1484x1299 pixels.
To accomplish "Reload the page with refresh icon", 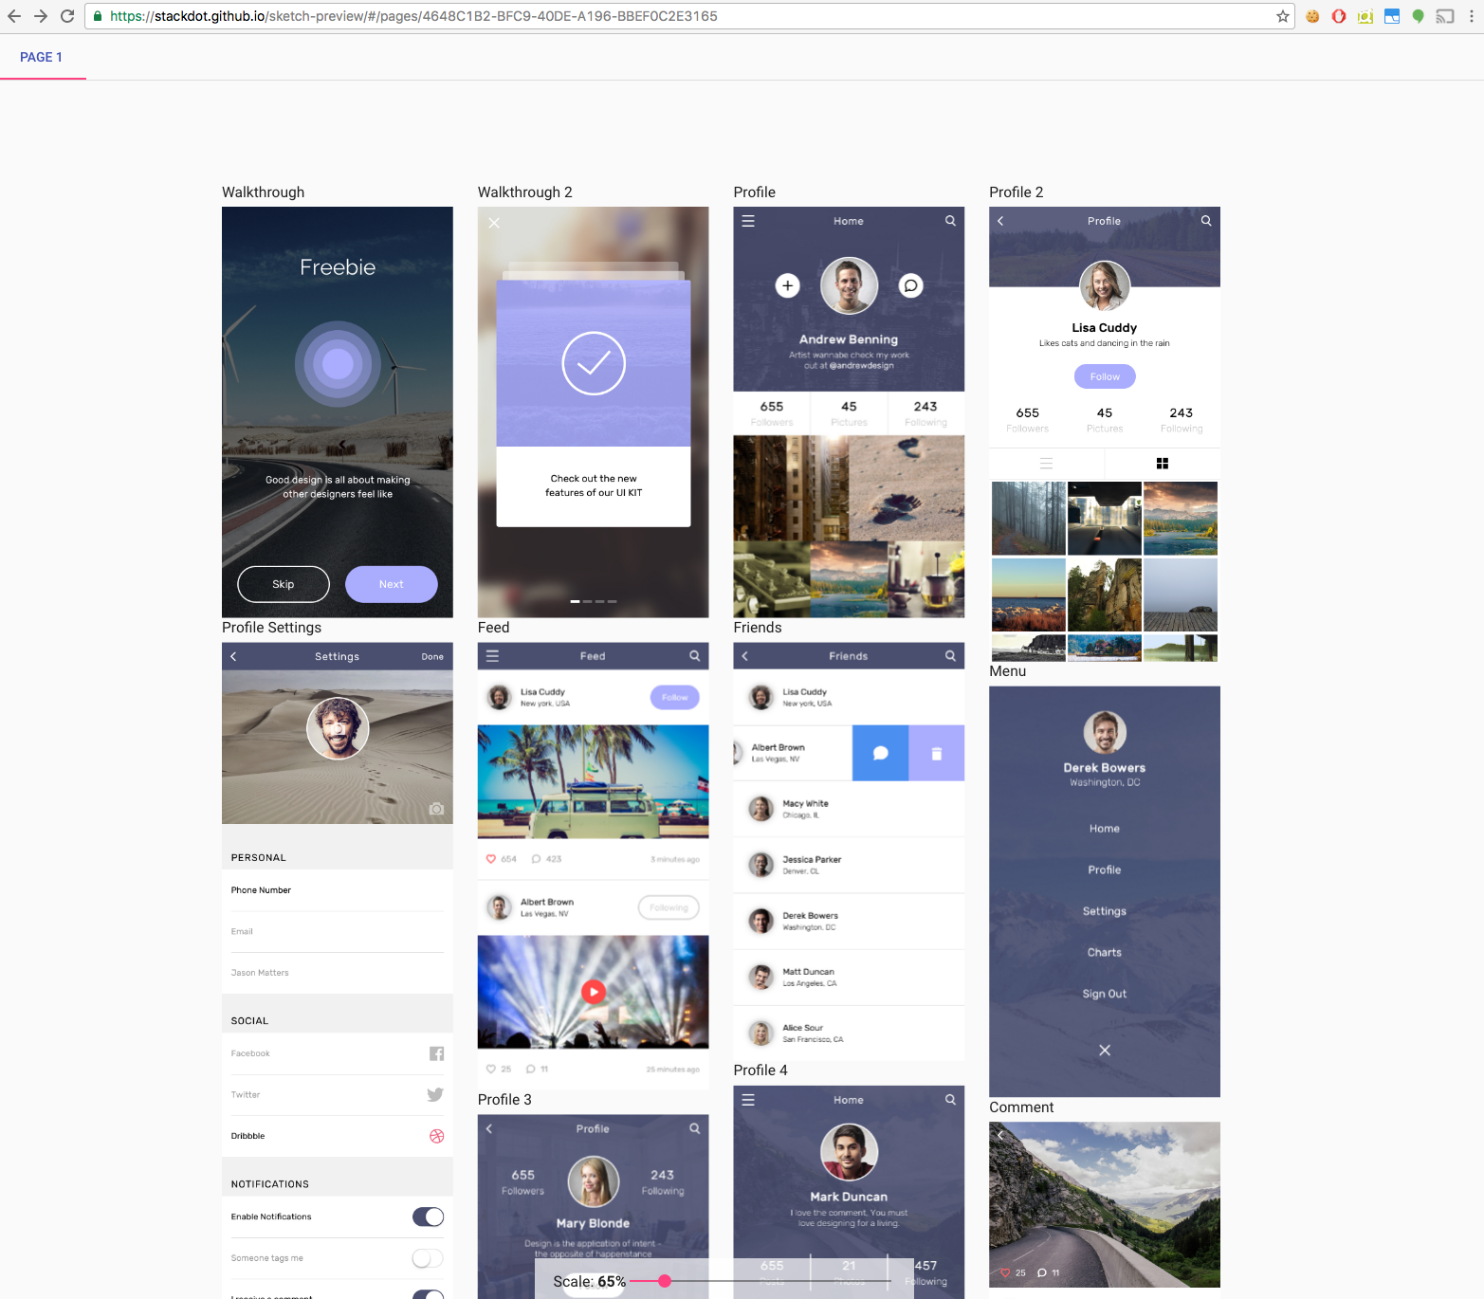I will [66, 16].
